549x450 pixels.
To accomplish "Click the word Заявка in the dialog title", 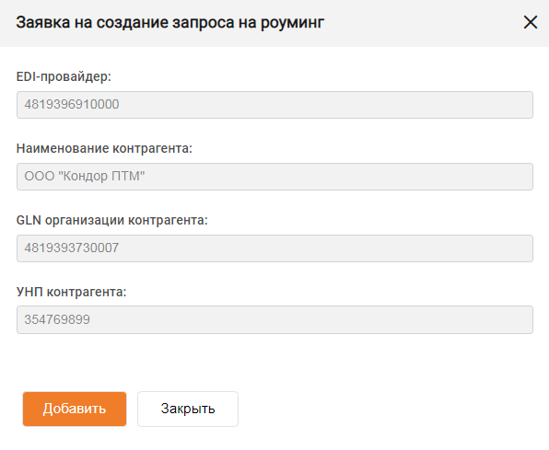I will point(42,23).
